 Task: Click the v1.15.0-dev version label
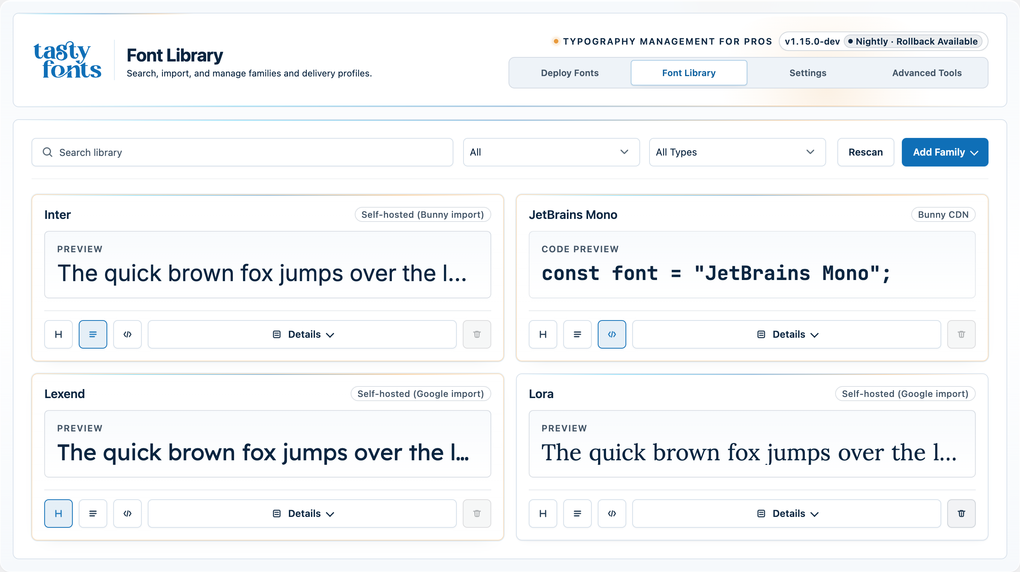[x=812, y=41]
